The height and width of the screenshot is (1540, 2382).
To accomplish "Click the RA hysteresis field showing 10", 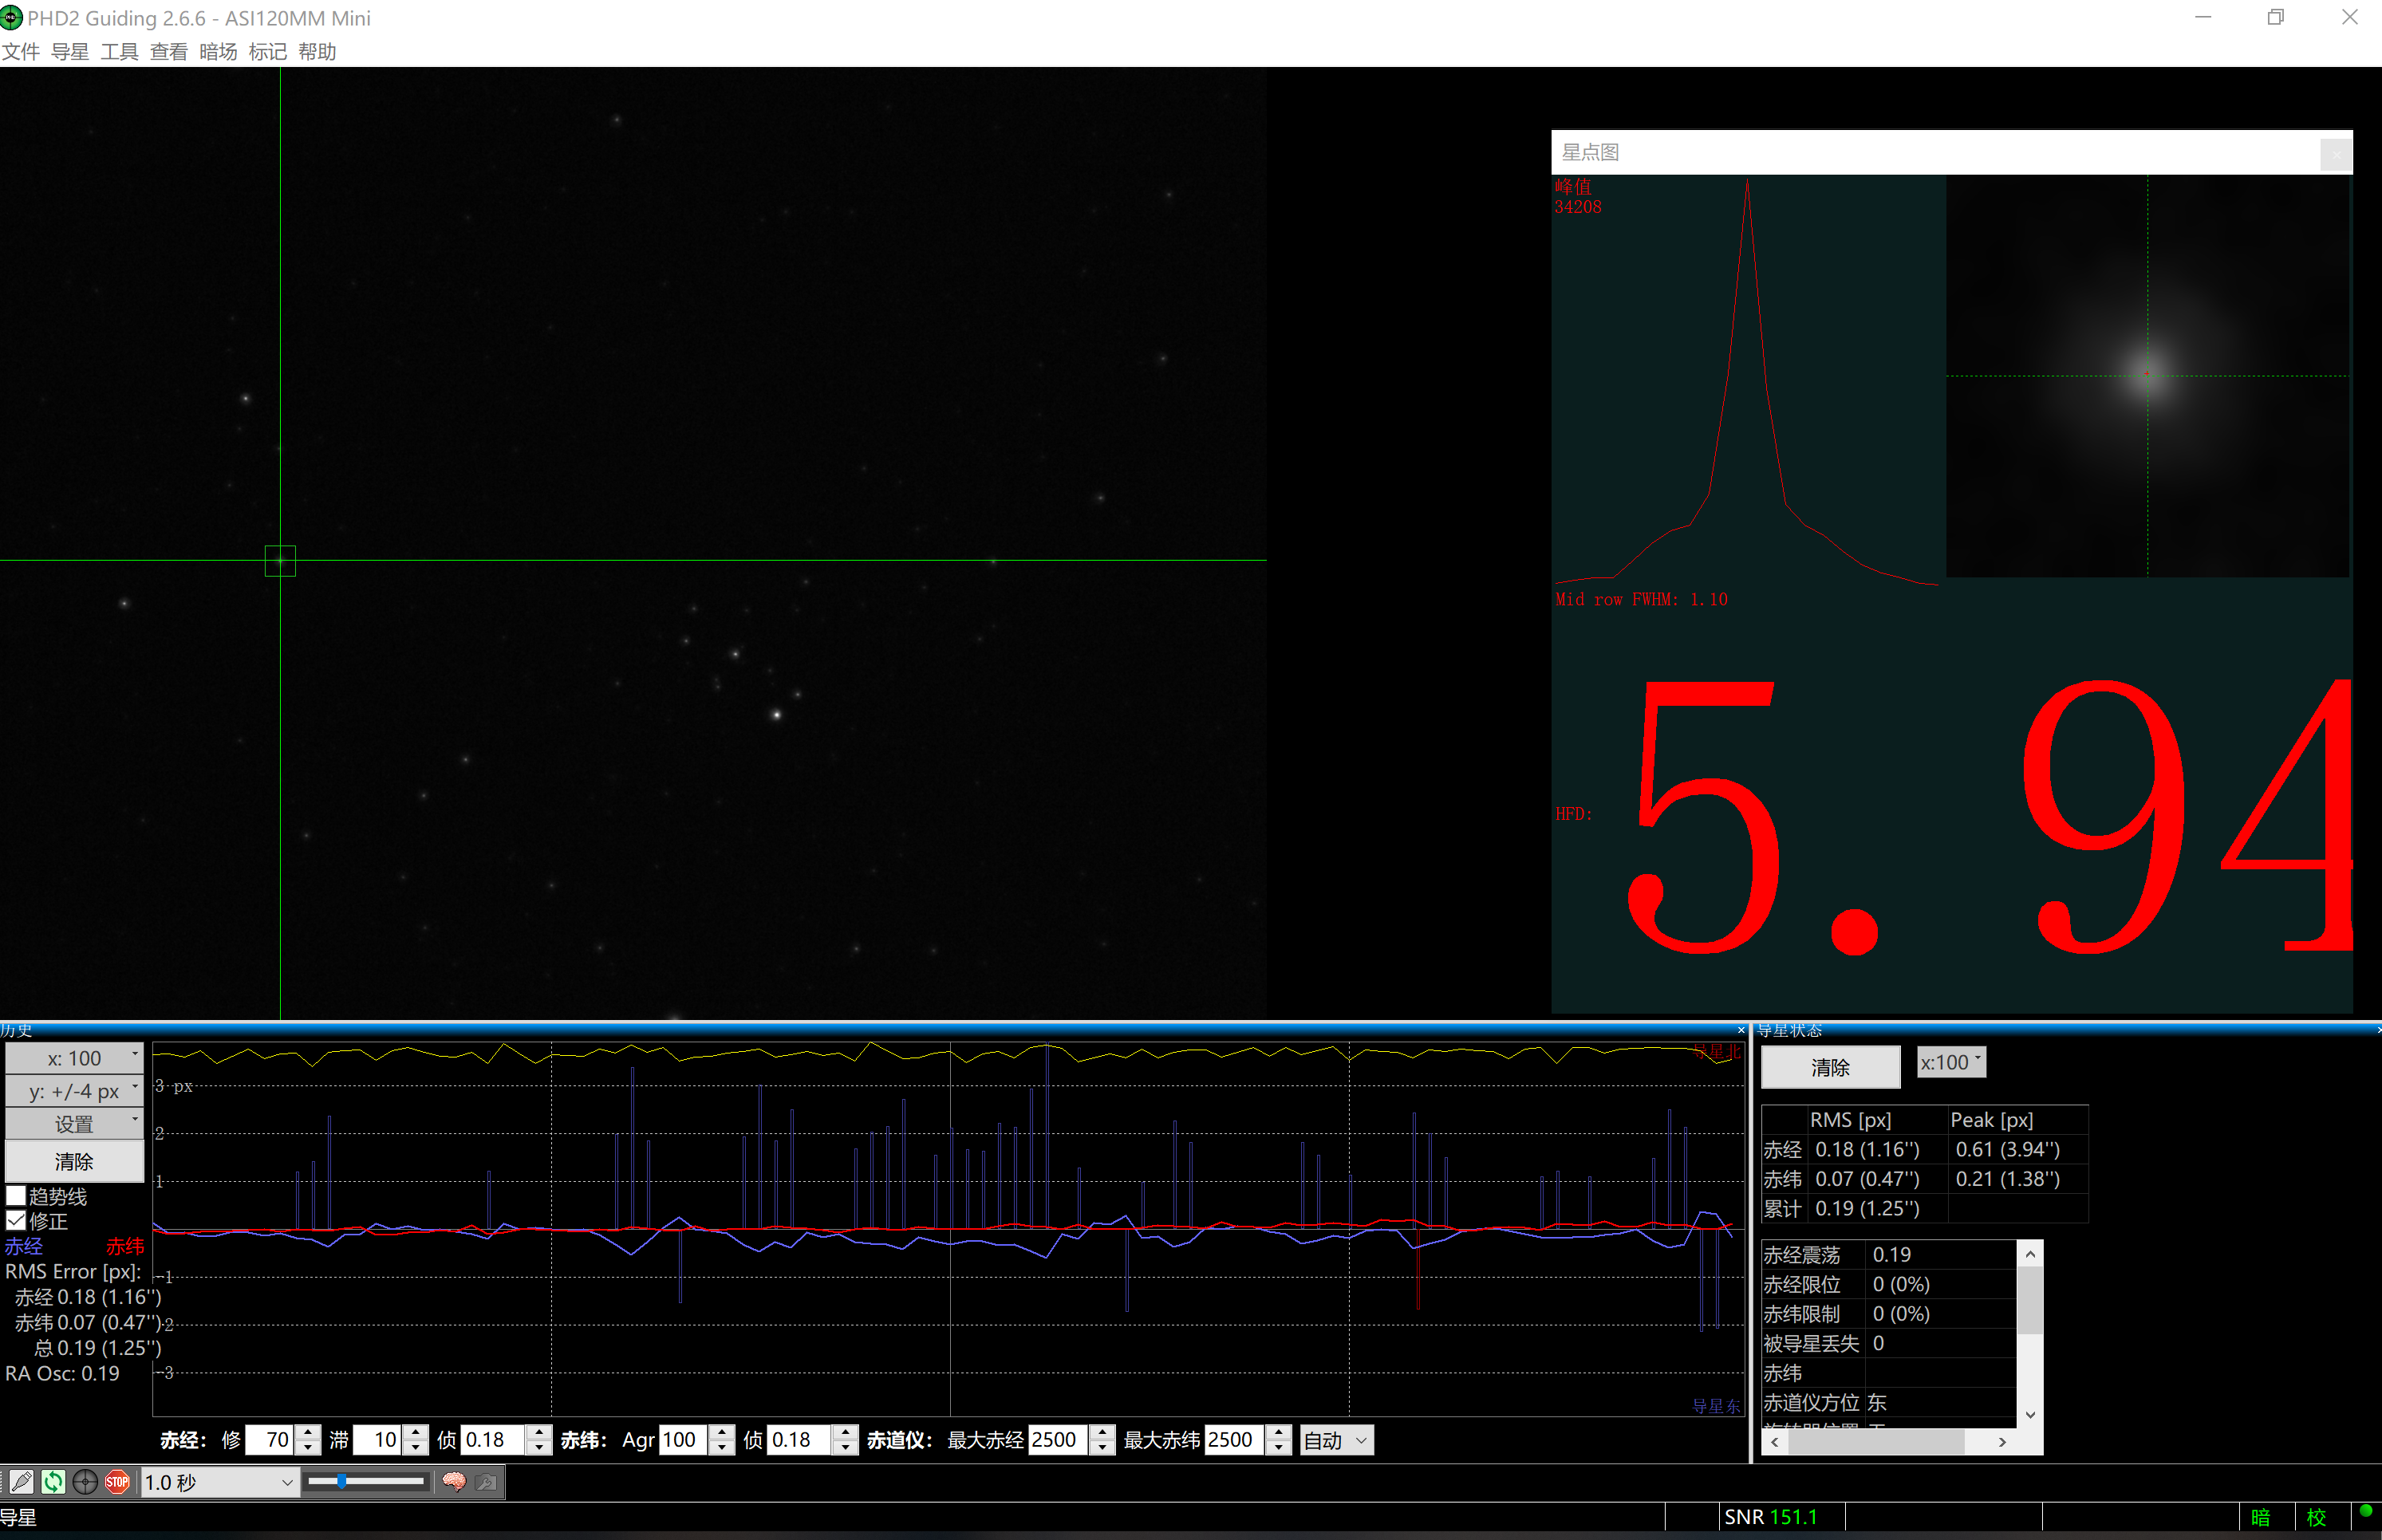I will pos(378,1440).
